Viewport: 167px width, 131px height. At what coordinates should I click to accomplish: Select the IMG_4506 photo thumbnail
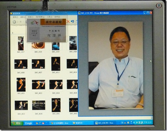pos(21,64)
